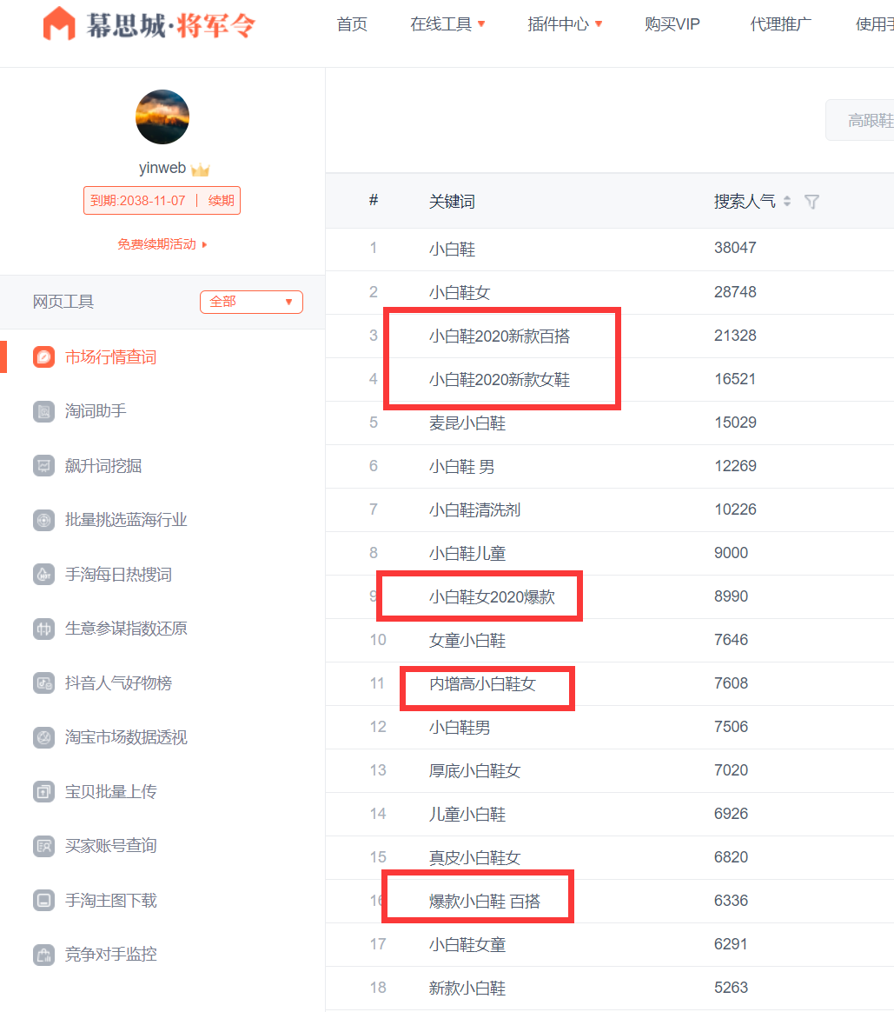Open the 购买VIP nav item
894x1012 pixels.
[672, 24]
